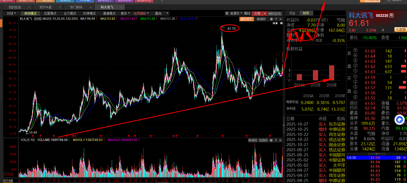
Task: Close the 我的自选 tab
Action: [29, 7]
